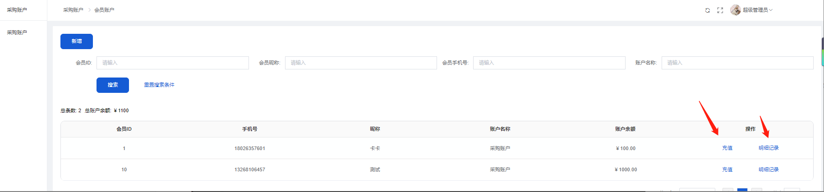Viewport: 824px width, 192px height.
Task: View 明细记录 for member ID 10
Action: coord(769,169)
